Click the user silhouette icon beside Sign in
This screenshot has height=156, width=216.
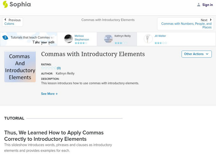click(x=198, y=5)
